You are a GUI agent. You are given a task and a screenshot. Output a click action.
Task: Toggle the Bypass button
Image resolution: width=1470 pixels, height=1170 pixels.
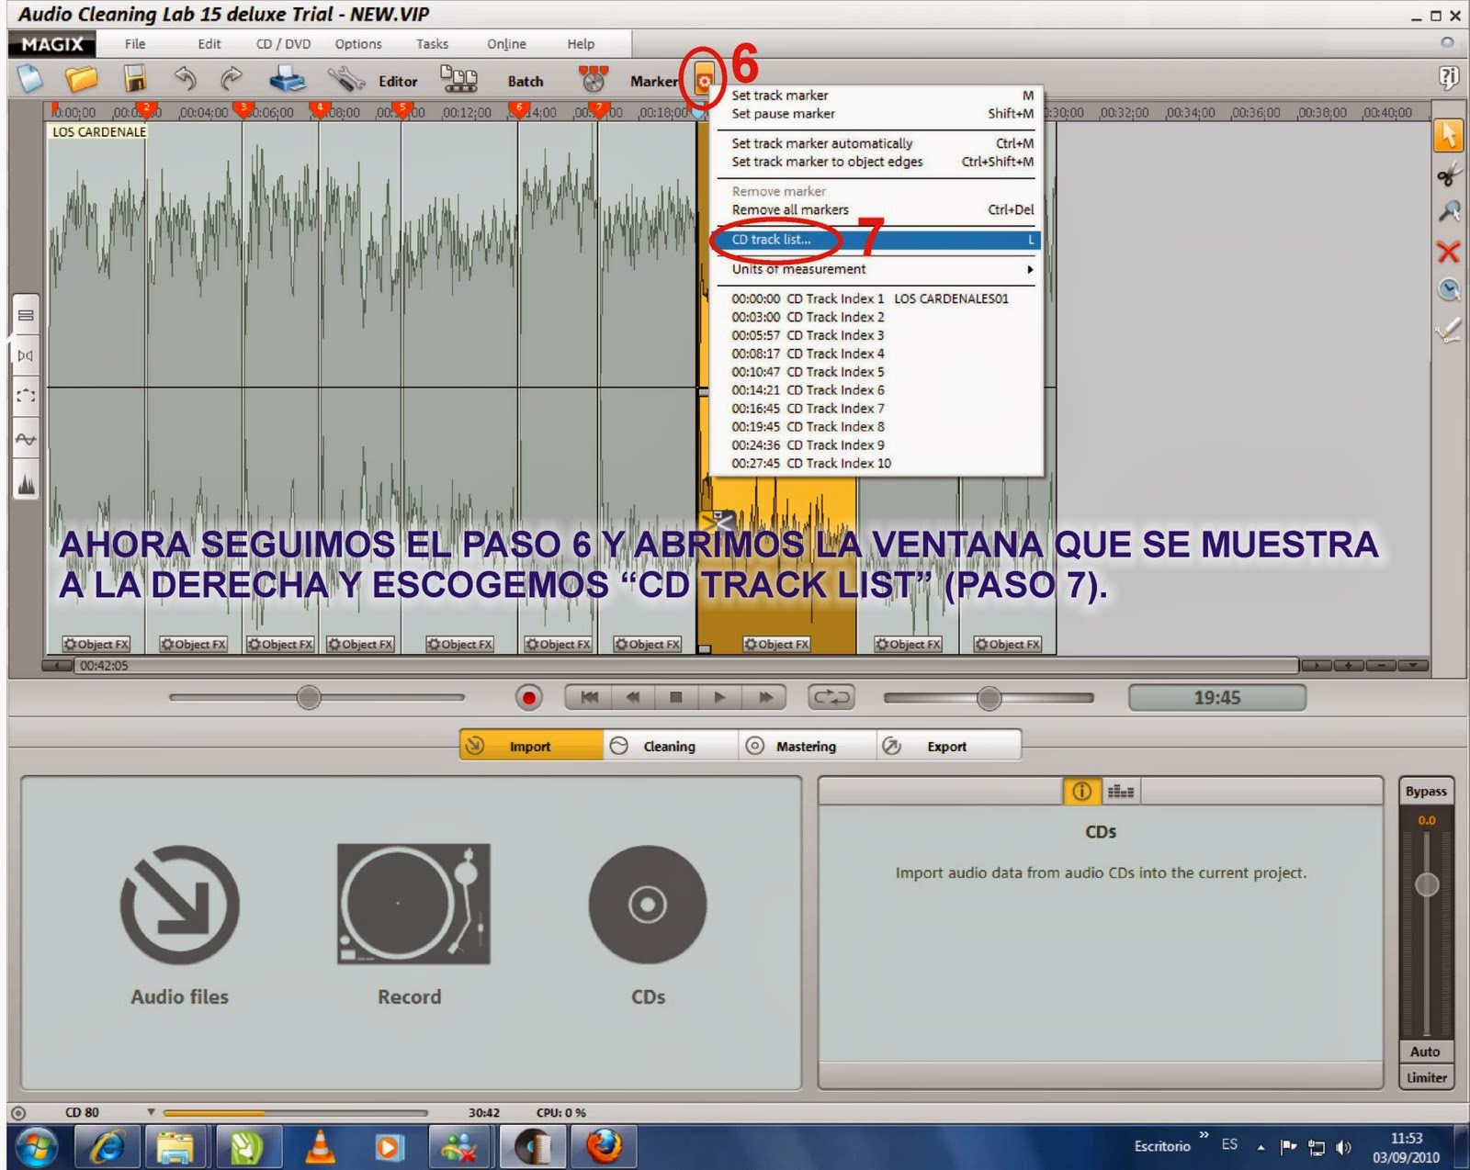[1426, 791]
